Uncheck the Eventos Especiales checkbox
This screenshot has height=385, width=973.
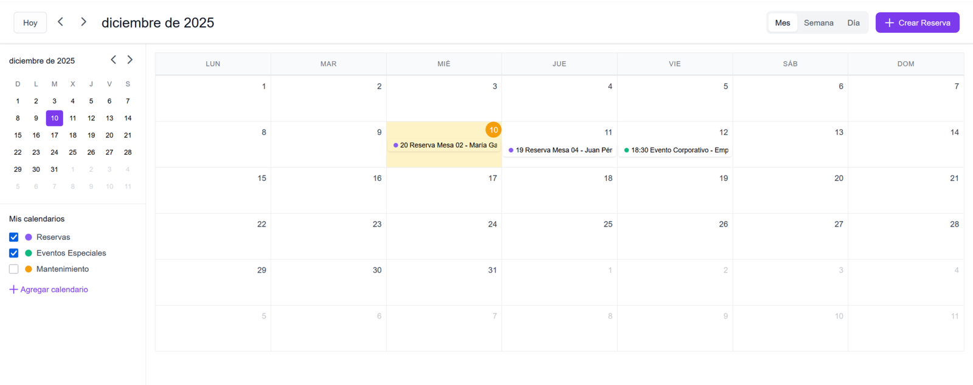coord(14,253)
